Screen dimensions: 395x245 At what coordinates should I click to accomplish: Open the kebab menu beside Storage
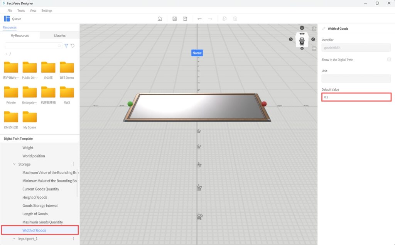(x=73, y=164)
